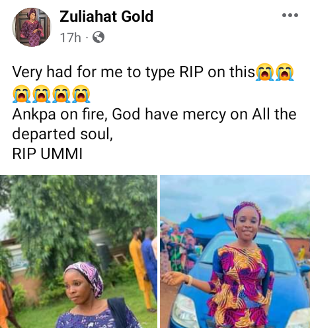Viewport: 310px width, 328px height.
Task: Click the 'RIP UMMI' text
Action: click(x=48, y=154)
